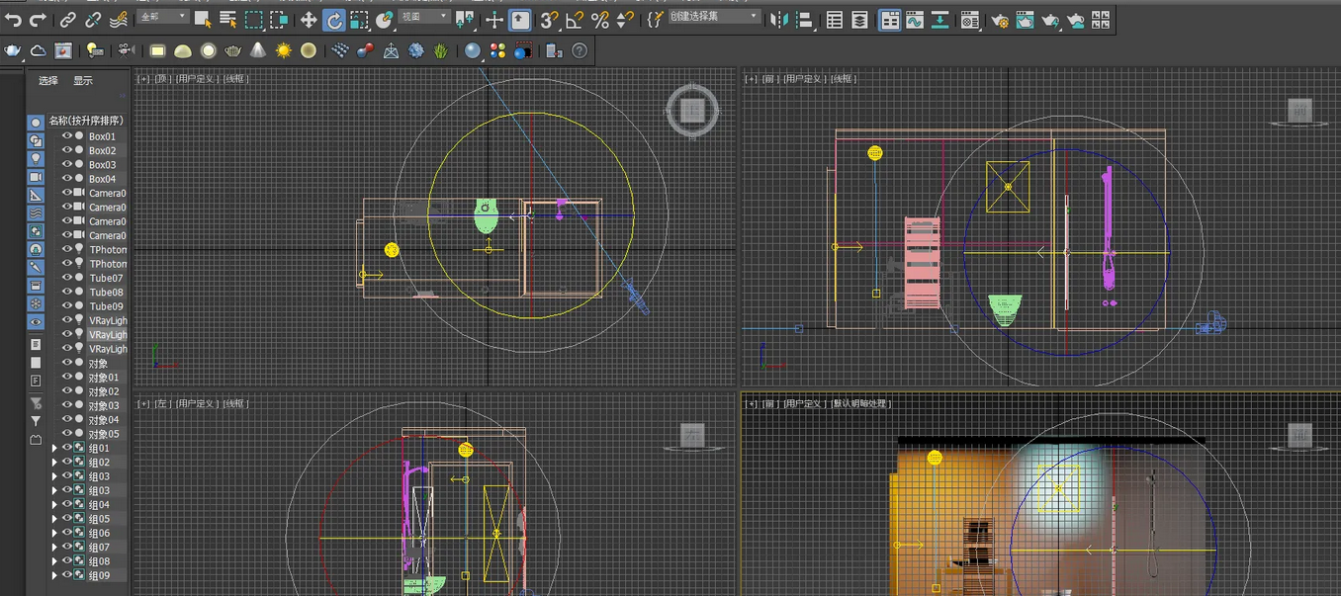
Task: Open the selection filter dropdown 全部
Action: 162,17
